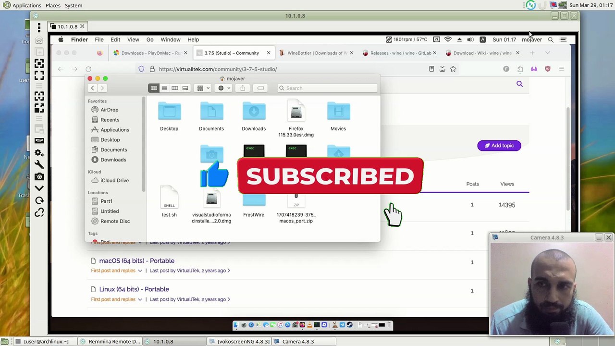
Task: Open Linux (64 bits) - Portable topic
Action: tap(134, 289)
